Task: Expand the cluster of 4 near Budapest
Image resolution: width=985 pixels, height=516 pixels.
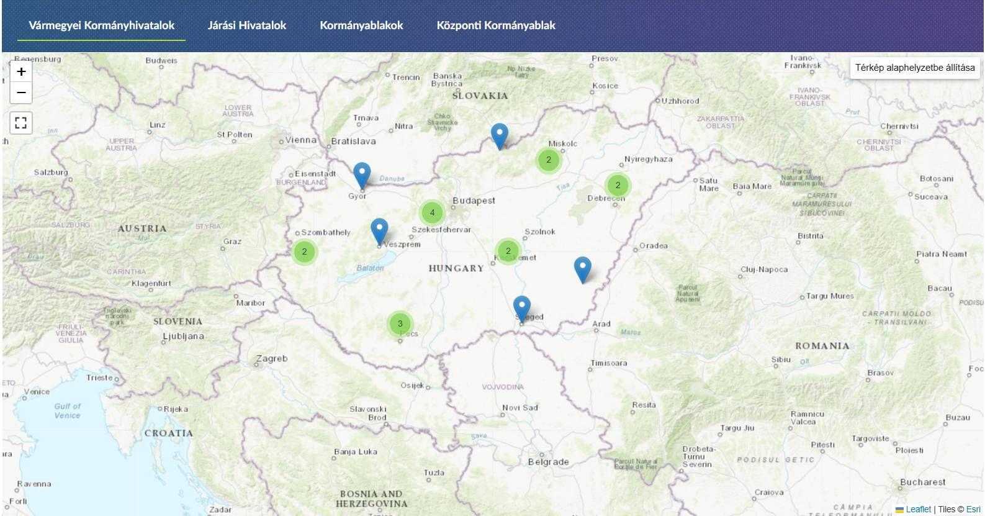Action: [432, 212]
